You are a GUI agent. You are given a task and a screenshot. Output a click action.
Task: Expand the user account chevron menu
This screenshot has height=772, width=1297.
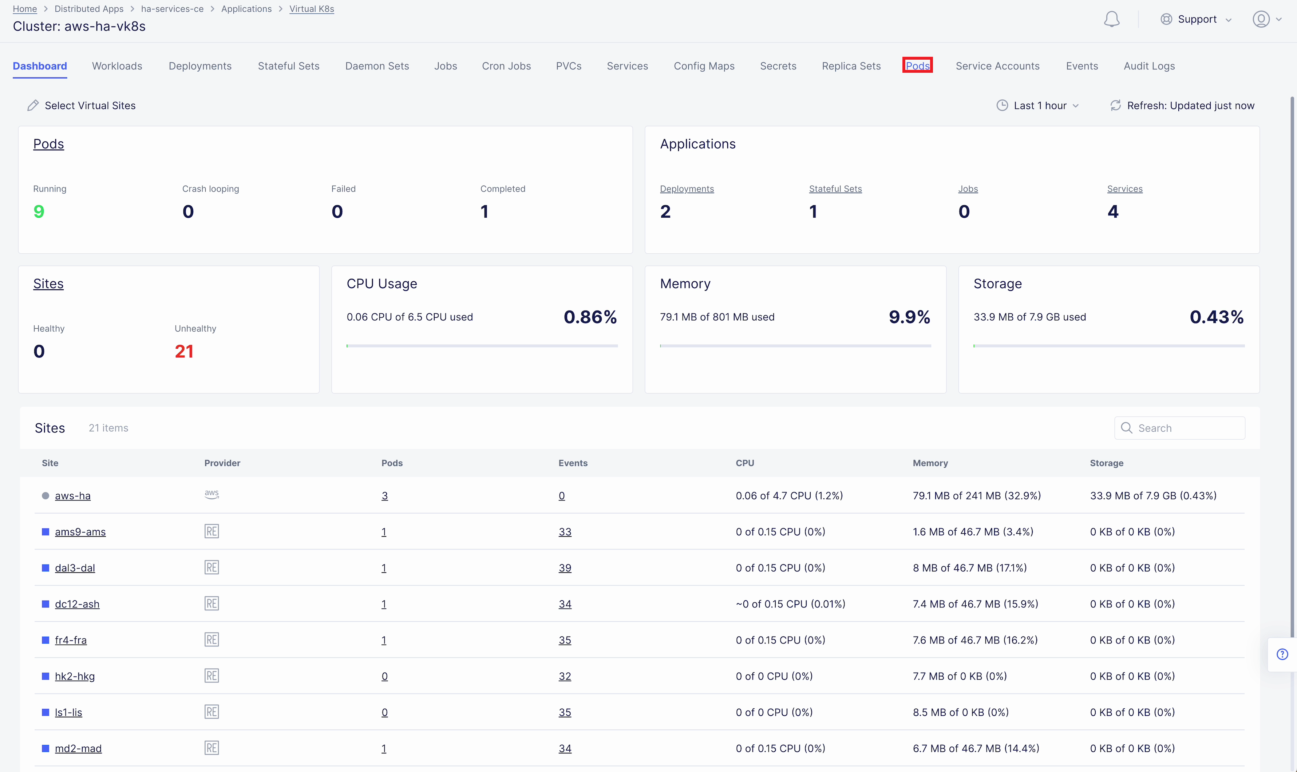coord(1279,19)
